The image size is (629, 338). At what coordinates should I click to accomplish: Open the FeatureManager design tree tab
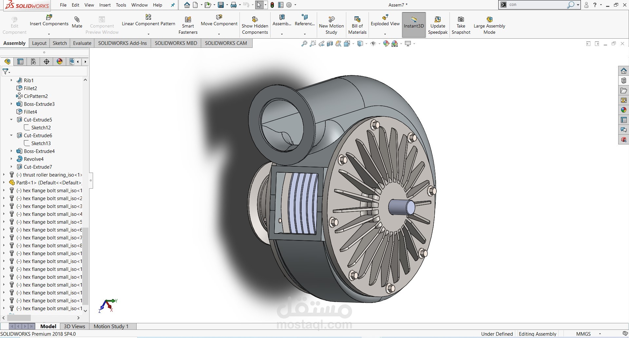(7, 62)
